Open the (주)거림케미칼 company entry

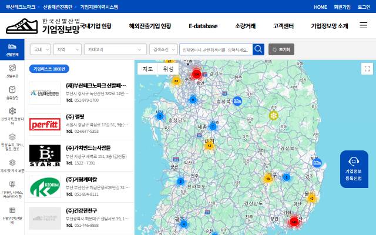coord(82,179)
